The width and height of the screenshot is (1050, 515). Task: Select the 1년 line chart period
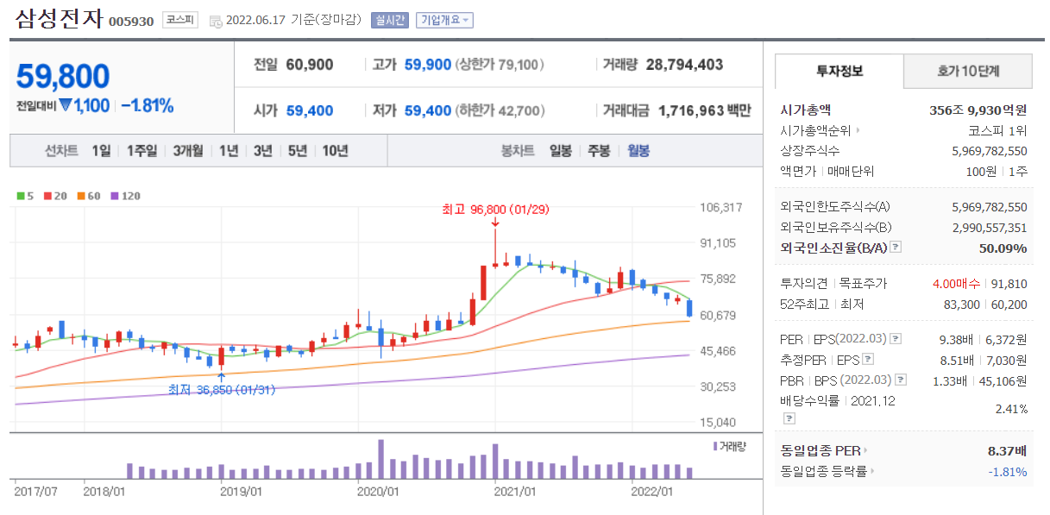[x=229, y=151]
